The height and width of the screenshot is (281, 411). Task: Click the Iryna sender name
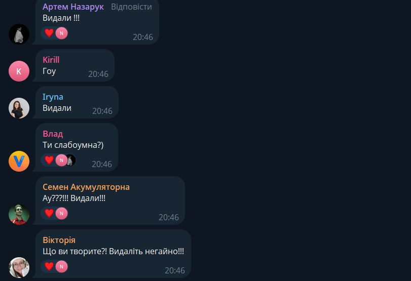(53, 97)
